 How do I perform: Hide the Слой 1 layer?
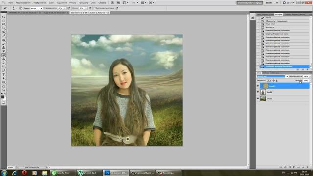coord(258,98)
